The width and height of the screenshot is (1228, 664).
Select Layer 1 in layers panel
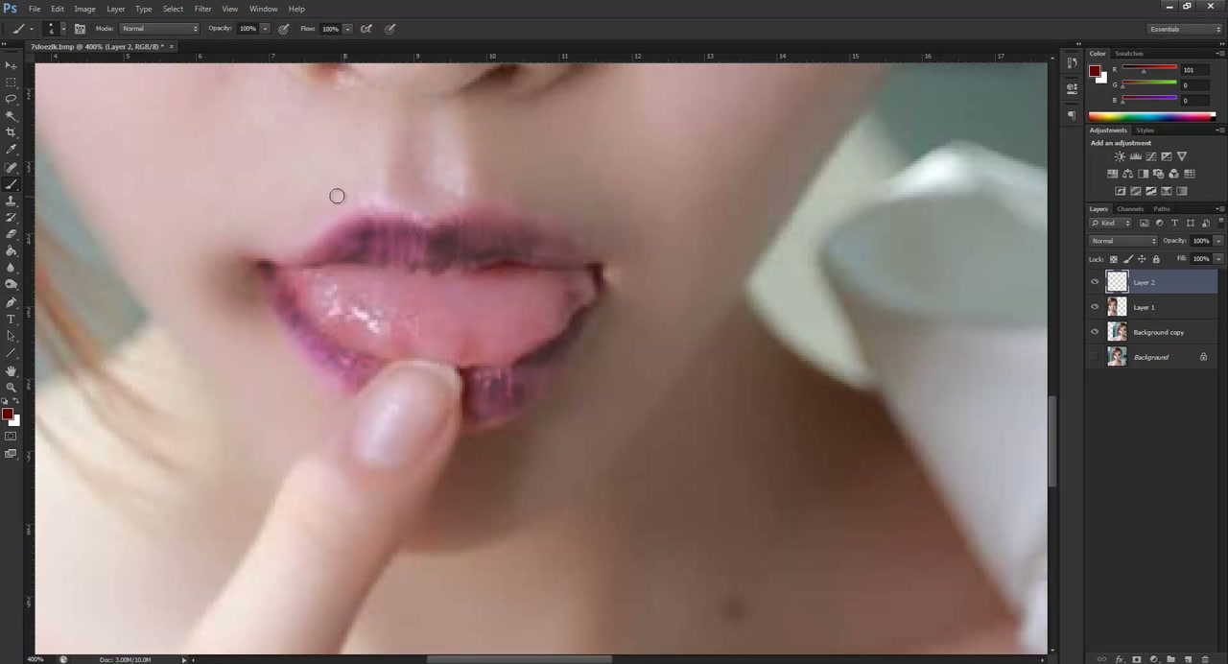pyautogui.click(x=1152, y=307)
